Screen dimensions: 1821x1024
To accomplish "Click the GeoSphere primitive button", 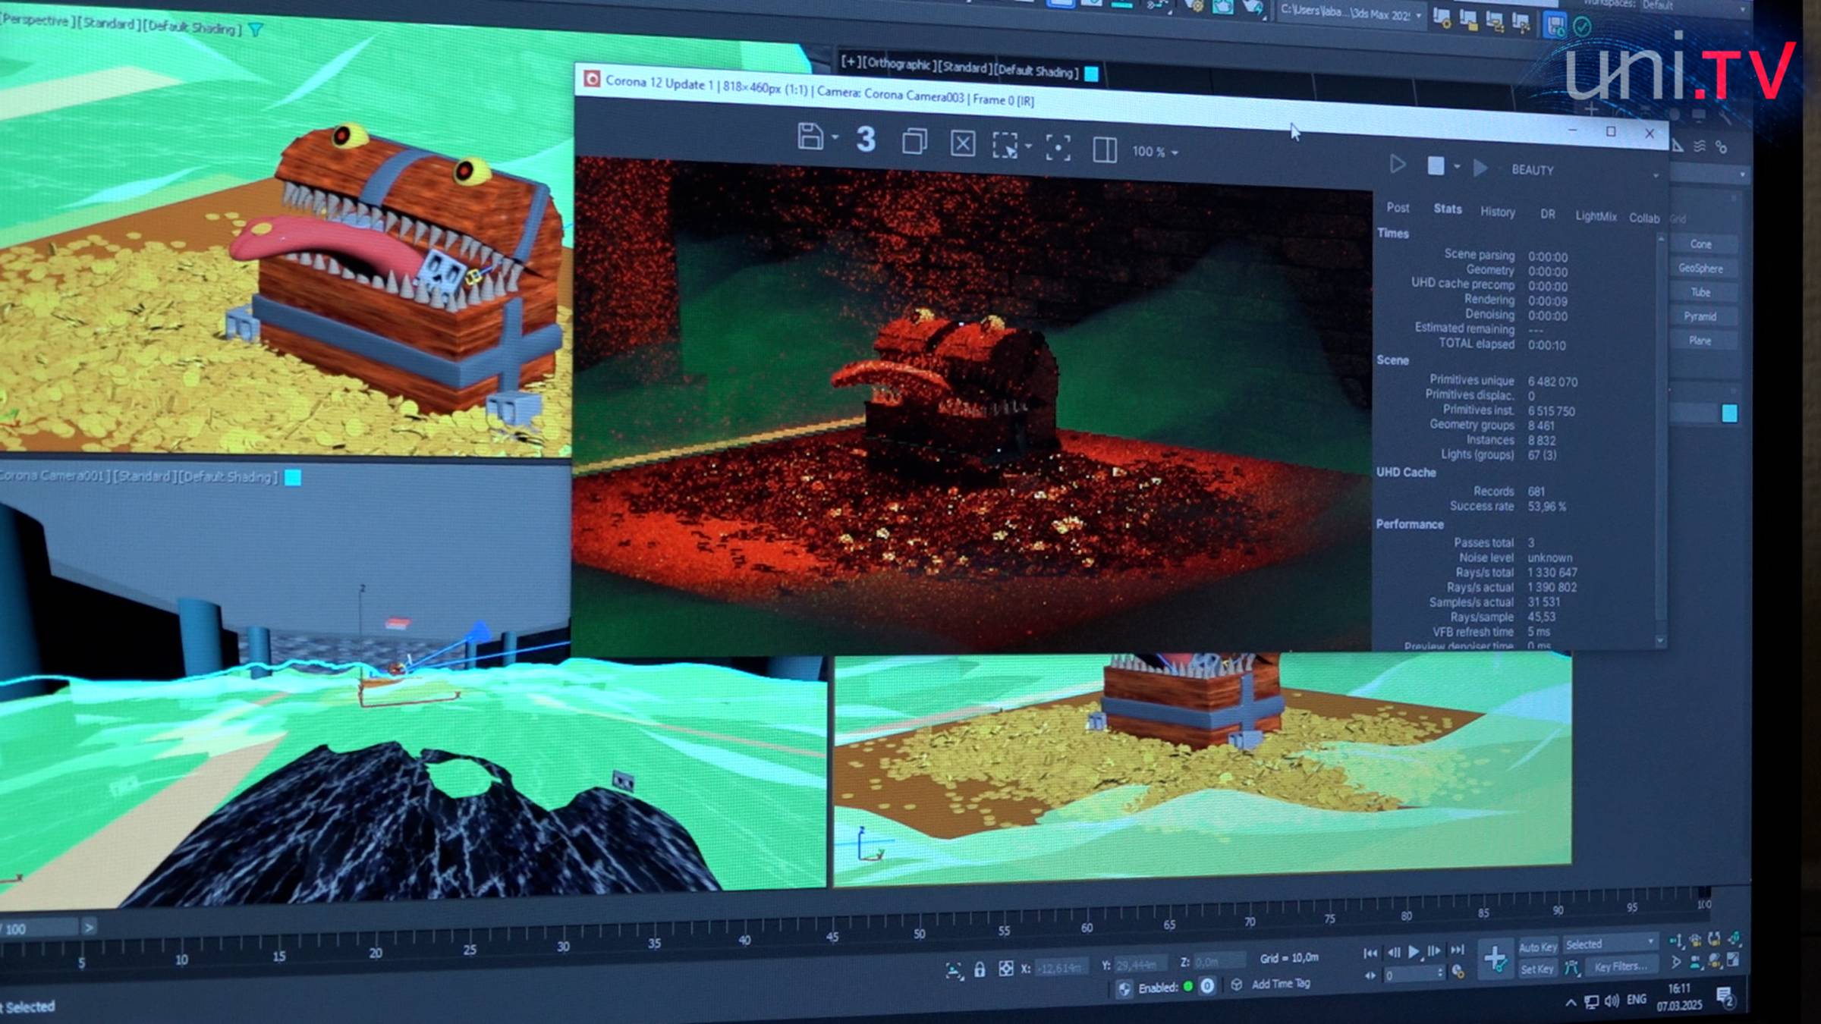I will coord(1700,268).
